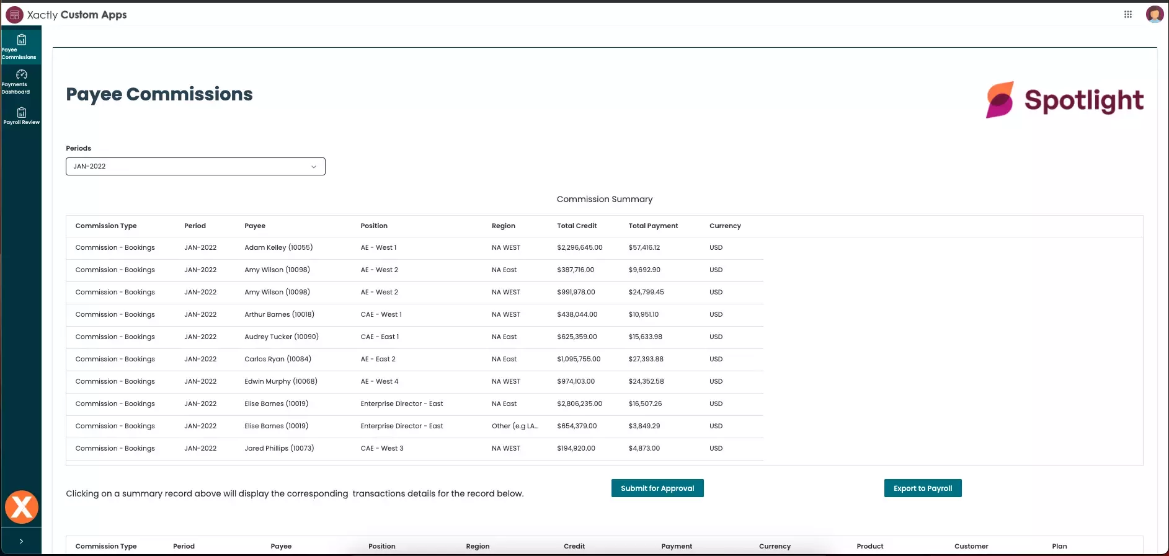This screenshot has height=556, width=1169.
Task: Click the Product column header in details table
Action: [x=869, y=546]
